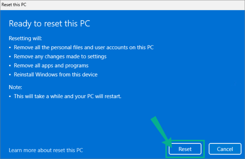Click bullet dot before restart note
245x159 pixels.
(10, 96)
